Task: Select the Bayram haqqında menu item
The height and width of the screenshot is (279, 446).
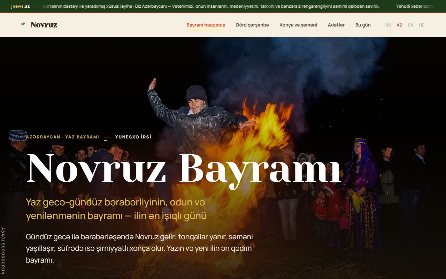Action: (206, 25)
